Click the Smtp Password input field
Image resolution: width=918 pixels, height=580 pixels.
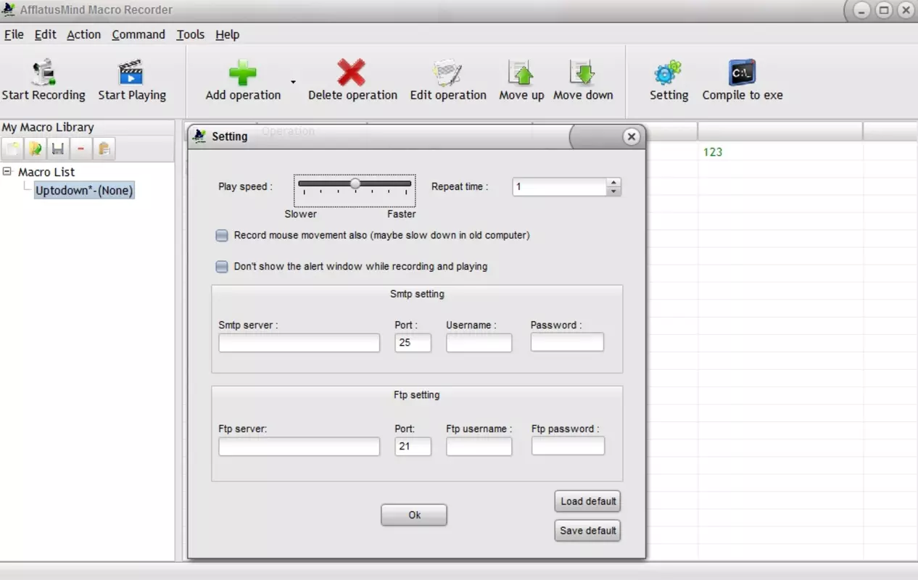567,342
